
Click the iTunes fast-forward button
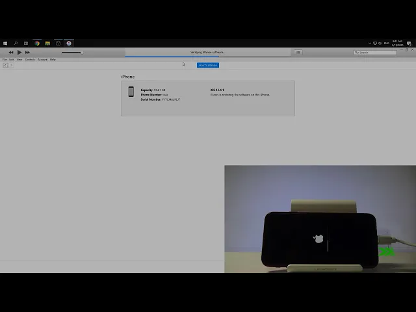click(27, 53)
